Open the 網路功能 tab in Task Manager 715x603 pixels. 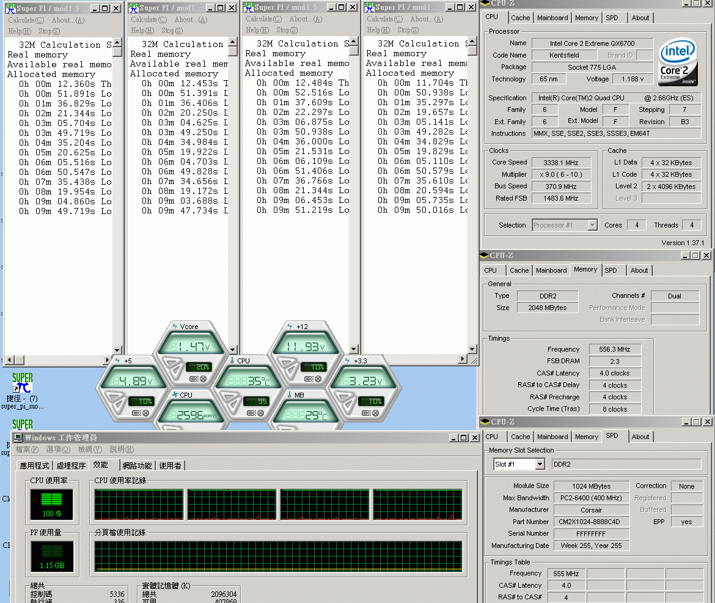[137, 465]
